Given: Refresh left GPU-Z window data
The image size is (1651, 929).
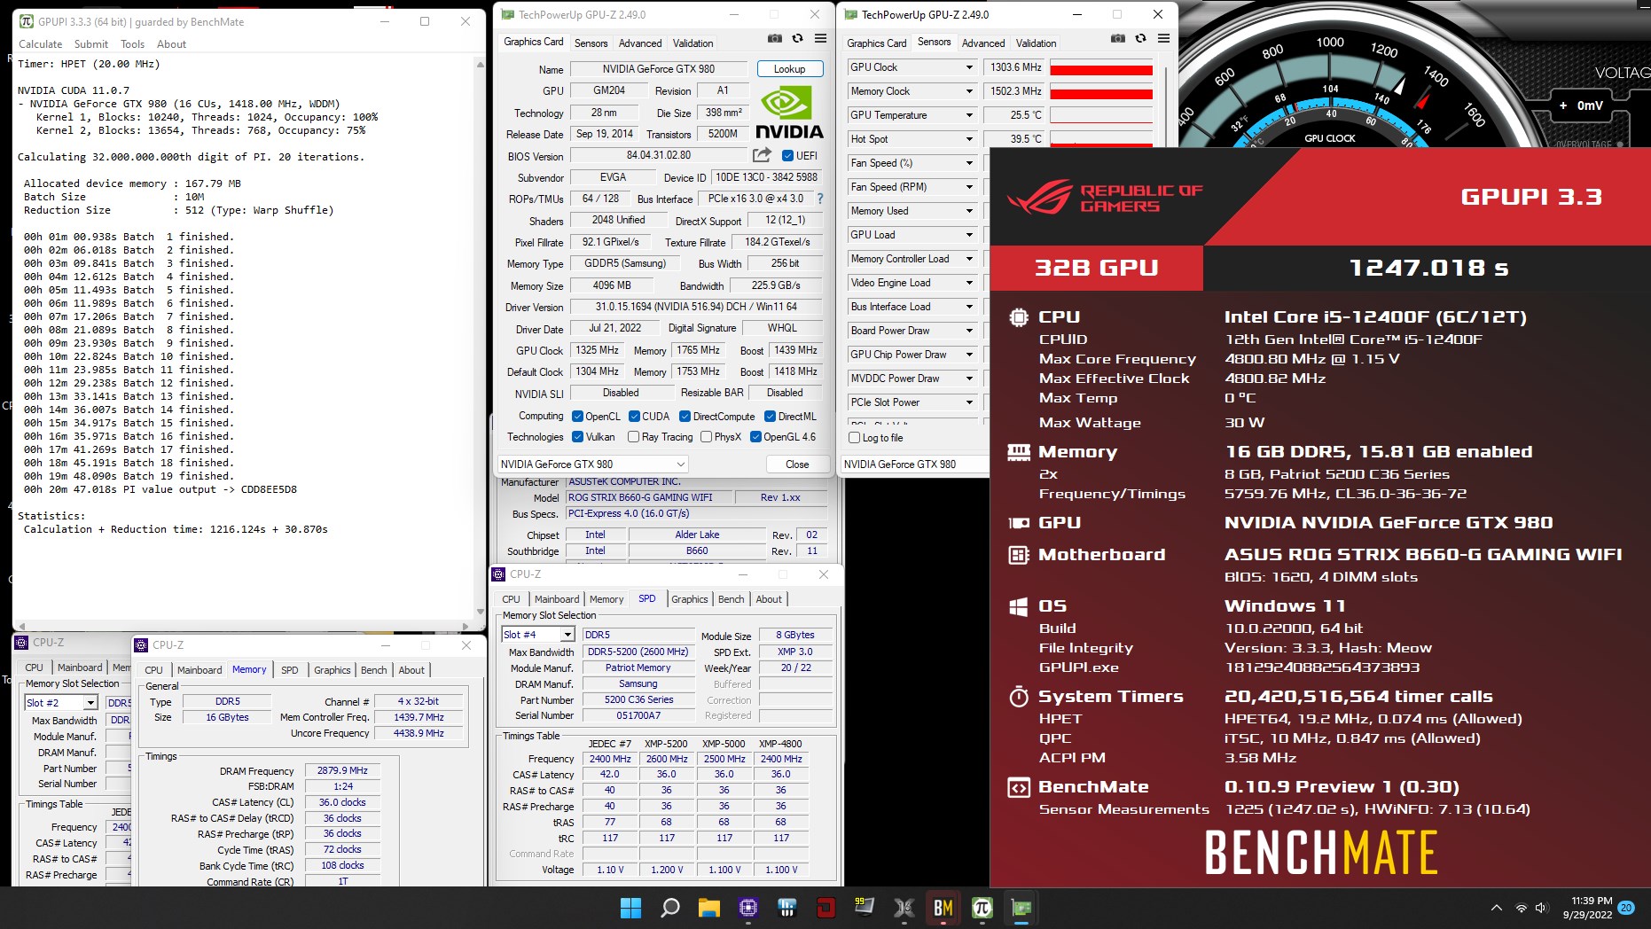Looking at the screenshot, I should pos(798,39).
